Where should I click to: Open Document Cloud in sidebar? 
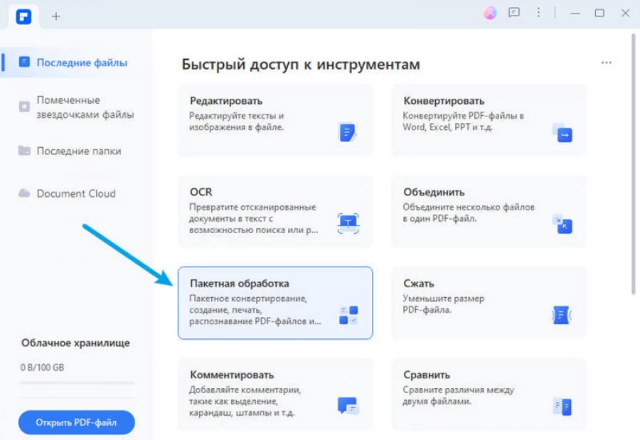point(75,193)
